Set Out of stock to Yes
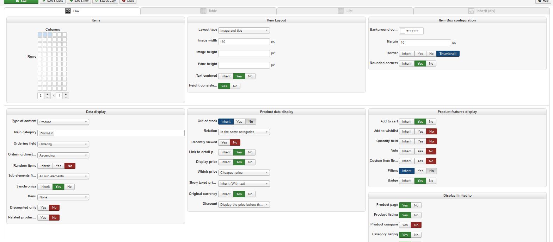Screen dimensions: 553x242 click(239, 122)
